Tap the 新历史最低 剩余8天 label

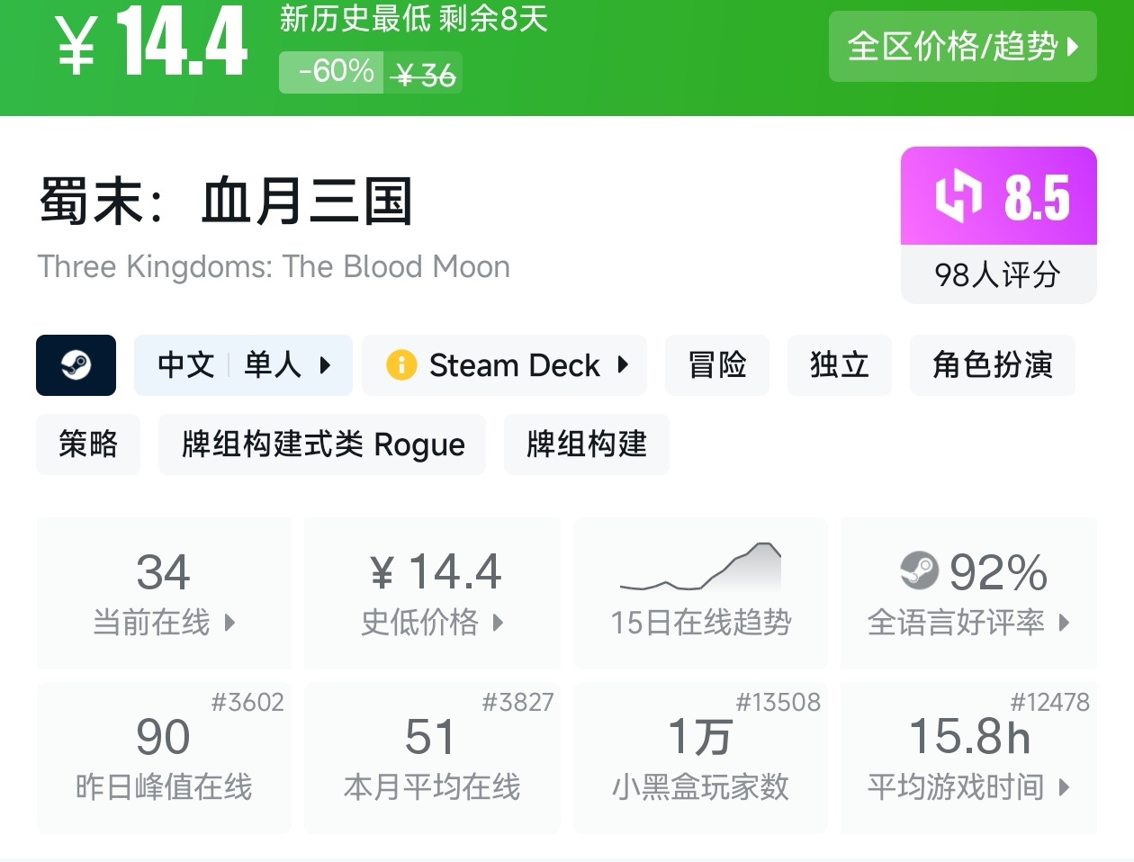click(413, 19)
